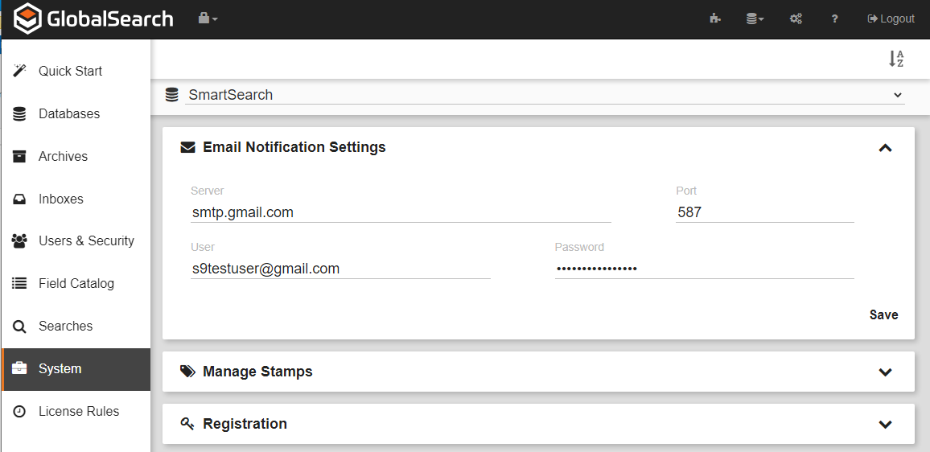The width and height of the screenshot is (930, 452).
Task: Click the A-Z sort icon
Action: [x=896, y=59]
